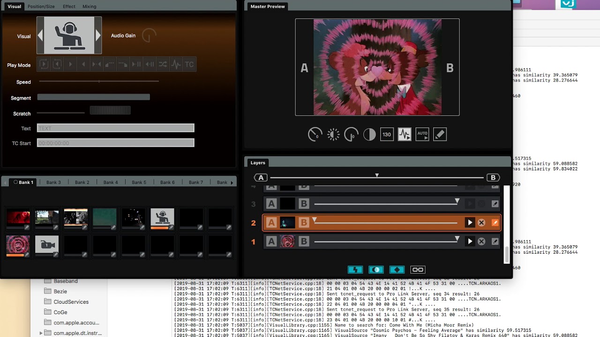Click the TC Start timecode field
Viewport: 600px width, 337px height.
[x=115, y=143]
